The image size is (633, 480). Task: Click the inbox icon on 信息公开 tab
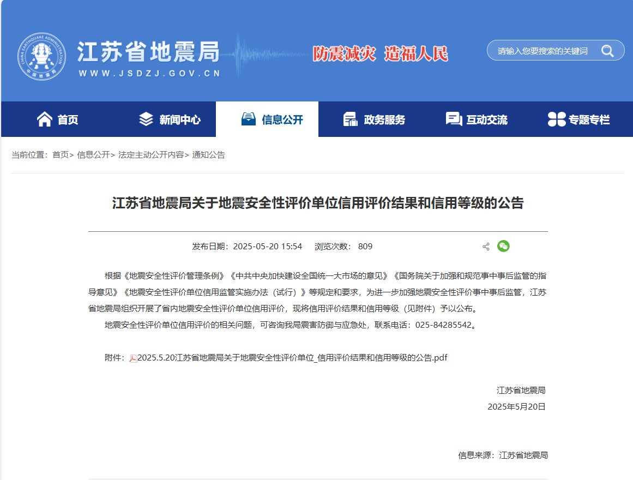(248, 119)
